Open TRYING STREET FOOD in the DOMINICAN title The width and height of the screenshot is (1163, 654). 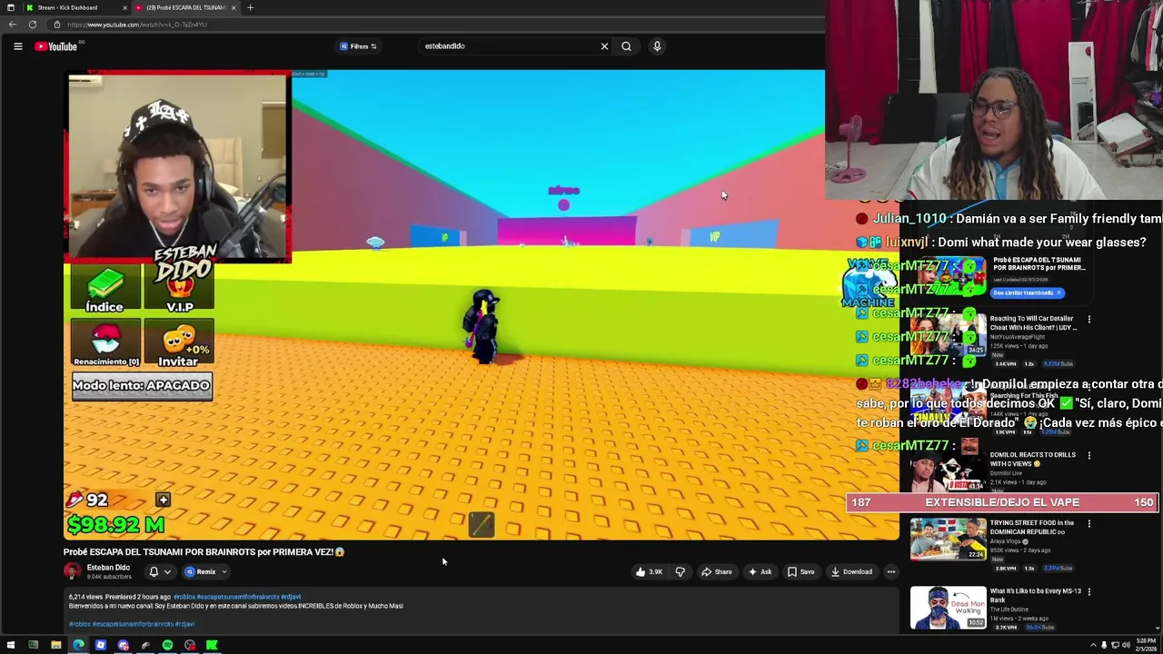click(1032, 527)
